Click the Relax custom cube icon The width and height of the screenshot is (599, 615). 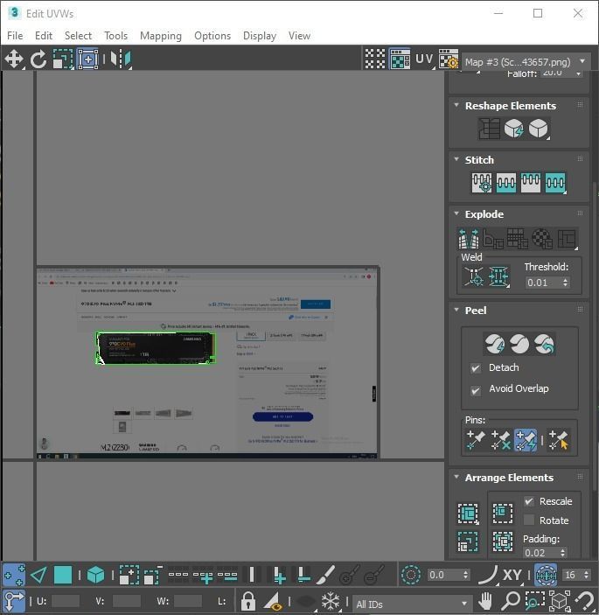[539, 129]
